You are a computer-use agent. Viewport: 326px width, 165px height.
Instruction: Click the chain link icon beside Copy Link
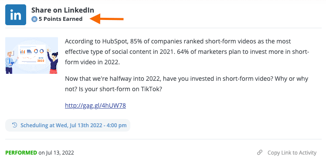pos(260,152)
